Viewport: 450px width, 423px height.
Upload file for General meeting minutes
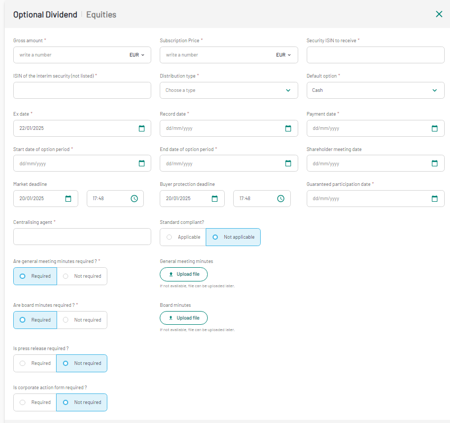[183, 274]
